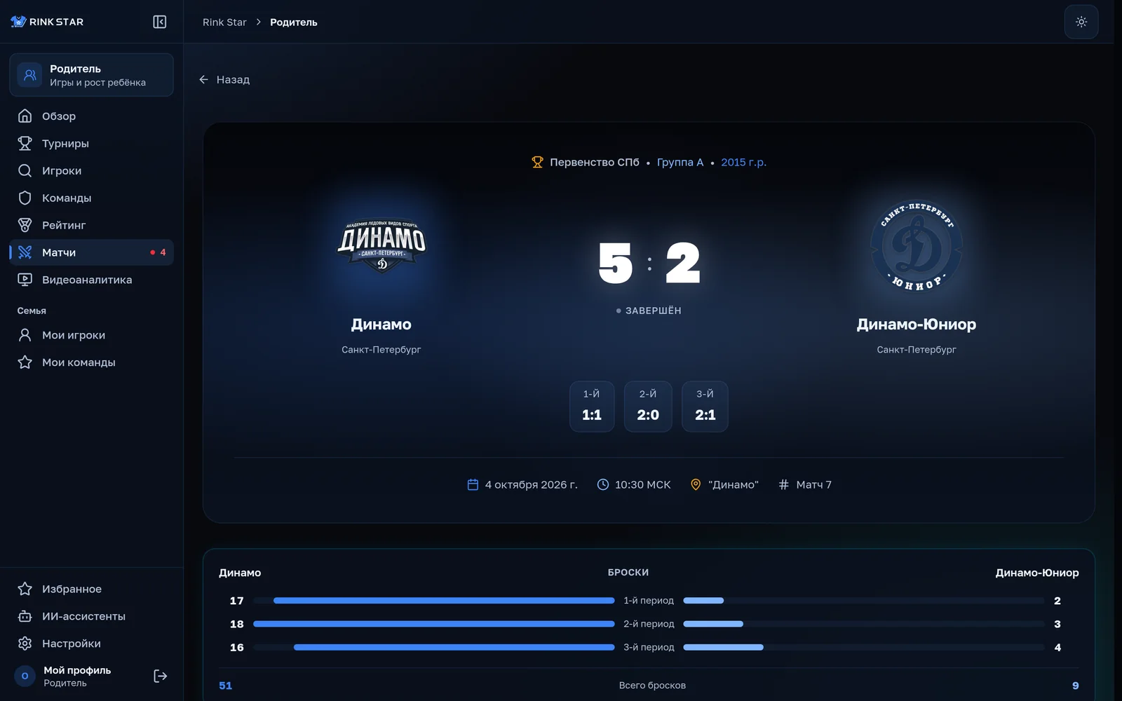Open the Турниры trophy icon
The width and height of the screenshot is (1122, 701).
(x=25, y=143)
